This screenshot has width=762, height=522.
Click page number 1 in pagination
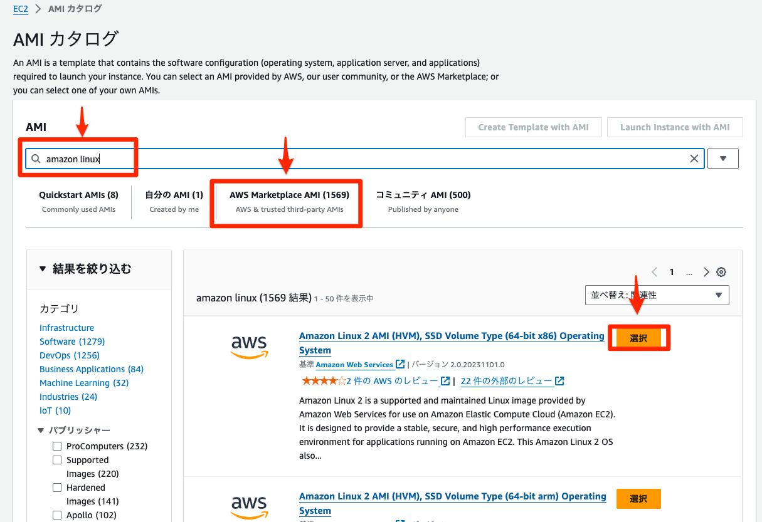pos(671,272)
